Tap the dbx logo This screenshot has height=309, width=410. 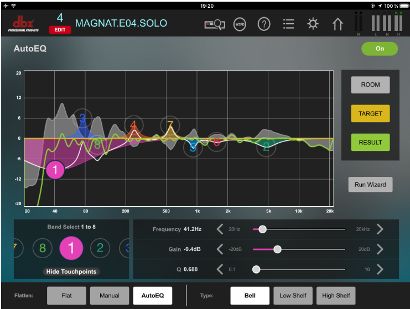pyautogui.click(x=23, y=24)
